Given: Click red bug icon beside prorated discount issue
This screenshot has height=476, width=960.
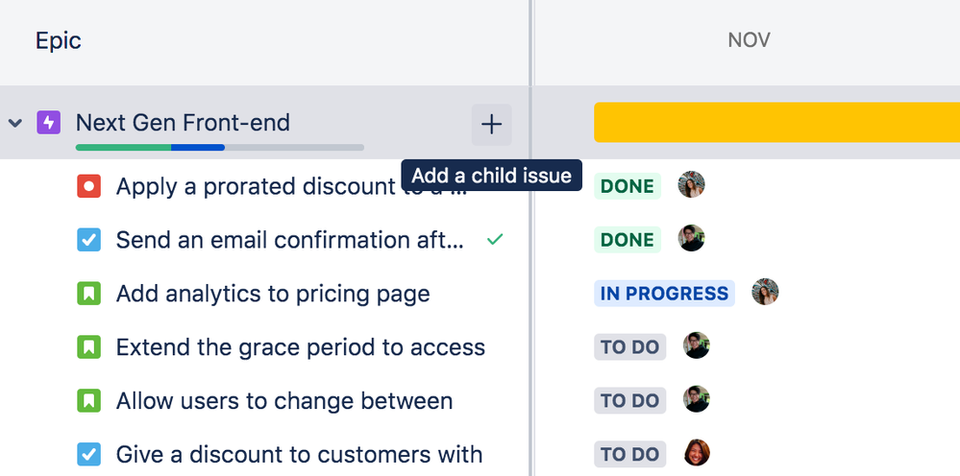Looking at the screenshot, I should (x=88, y=186).
